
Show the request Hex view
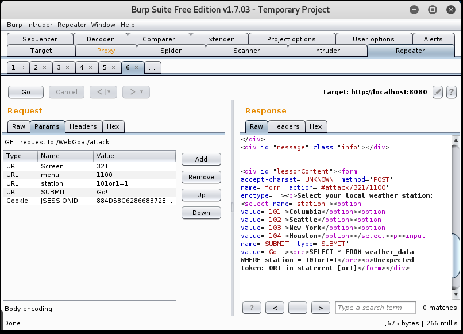click(x=113, y=126)
